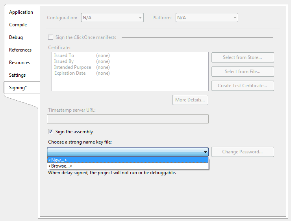Select the Resources tab
This screenshot has height=221, width=291.
point(20,63)
